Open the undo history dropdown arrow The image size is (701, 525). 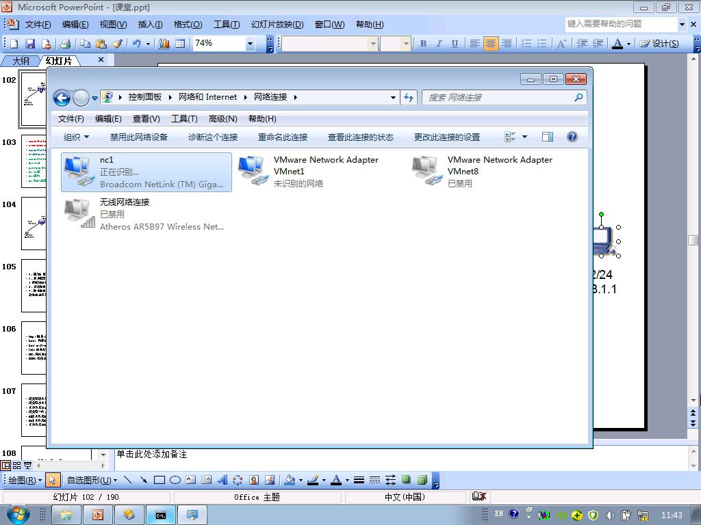[148, 44]
